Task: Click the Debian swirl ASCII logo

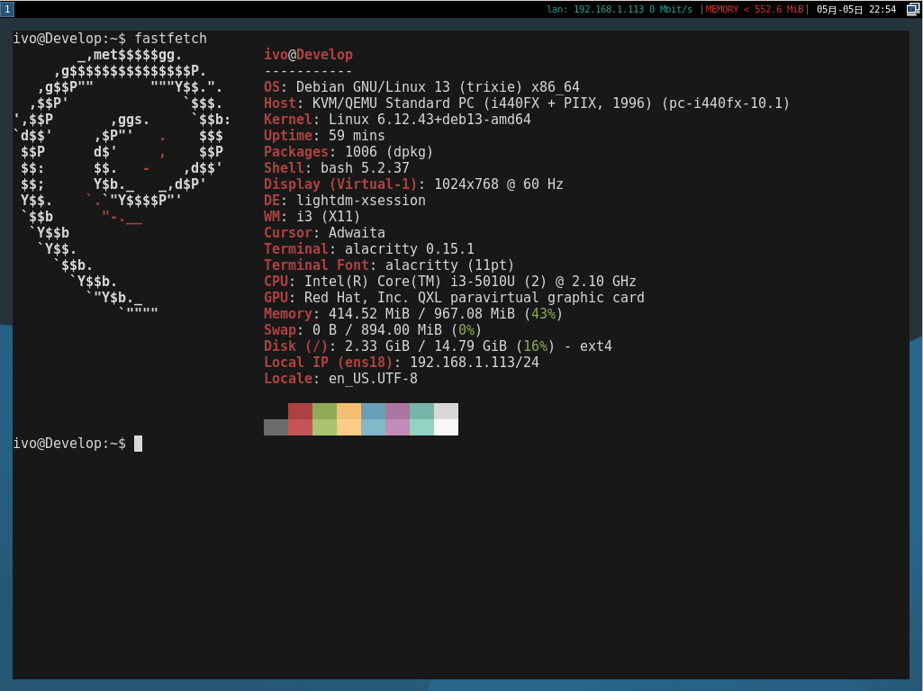Action: (122, 184)
